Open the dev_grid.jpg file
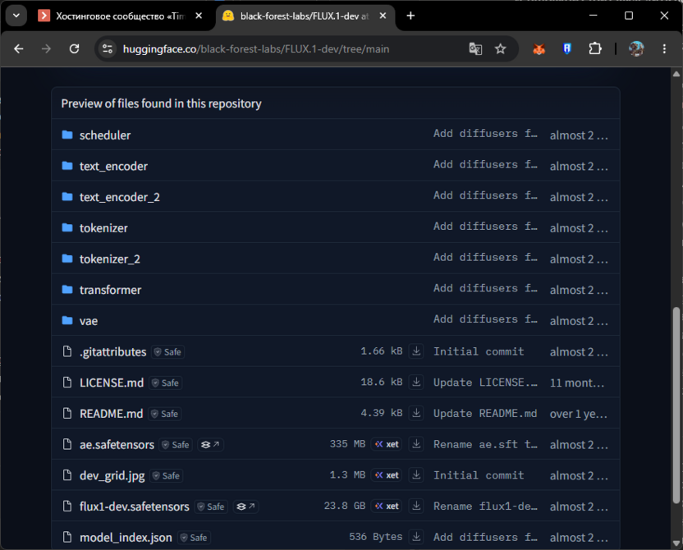The height and width of the screenshot is (550, 683). coord(112,475)
